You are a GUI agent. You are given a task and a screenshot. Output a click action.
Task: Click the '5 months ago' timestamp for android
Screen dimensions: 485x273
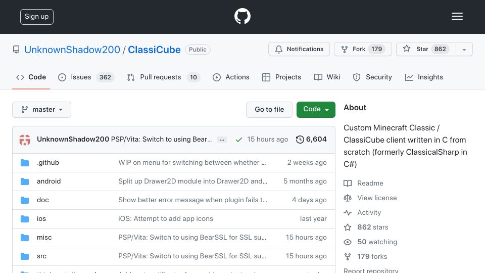[x=305, y=181]
